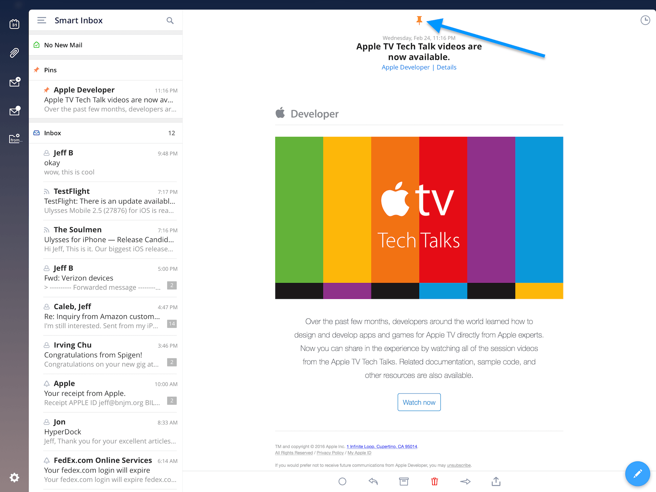Open the calendar from the sidebar

(x=14, y=24)
